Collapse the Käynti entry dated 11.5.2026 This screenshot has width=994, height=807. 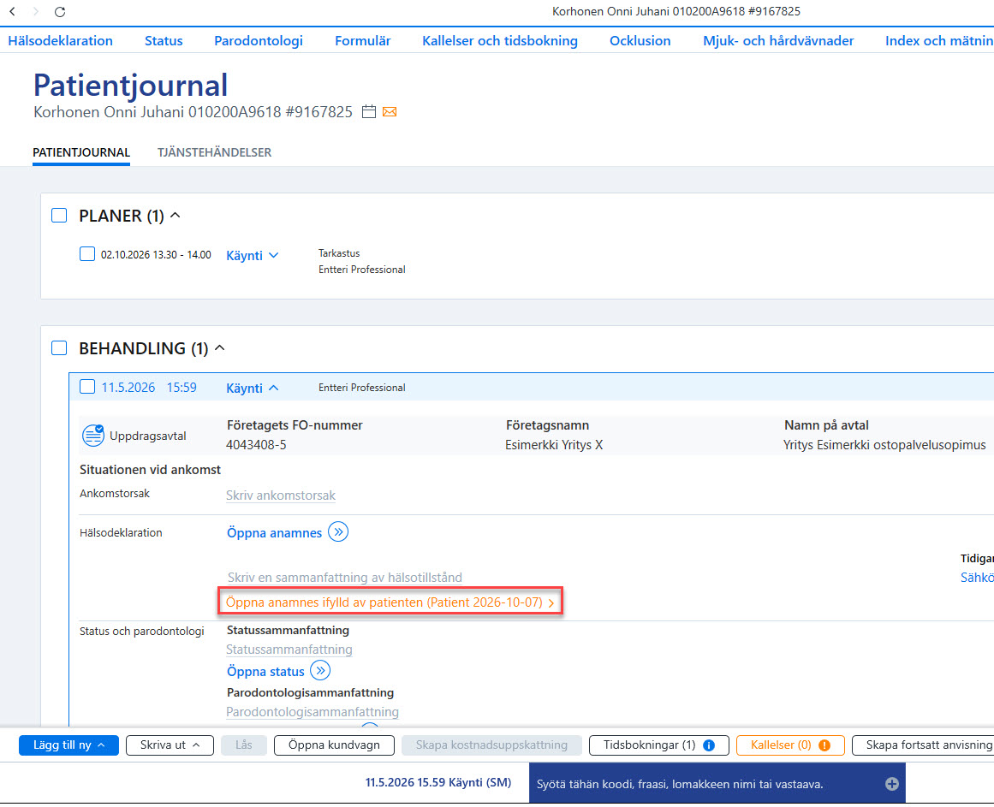pyautogui.click(x=253, y=388)
